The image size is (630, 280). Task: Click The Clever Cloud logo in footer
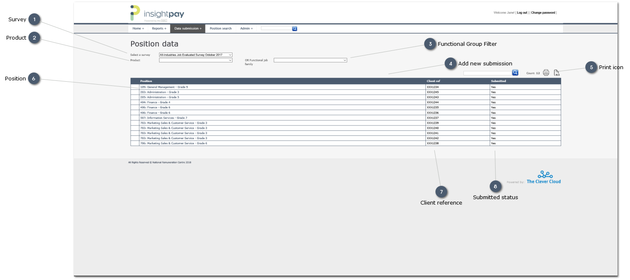[x=543, y=177]
